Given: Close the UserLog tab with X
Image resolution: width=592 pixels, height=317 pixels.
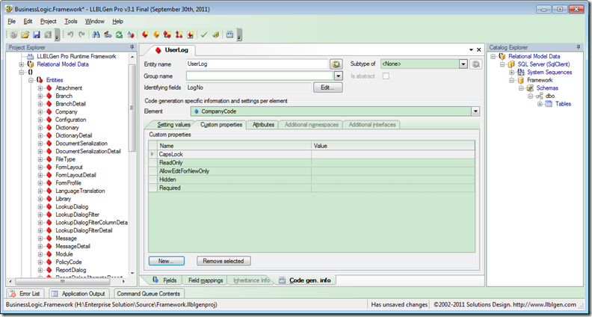Looking at the screenshot, I should (x=478, y=50).
